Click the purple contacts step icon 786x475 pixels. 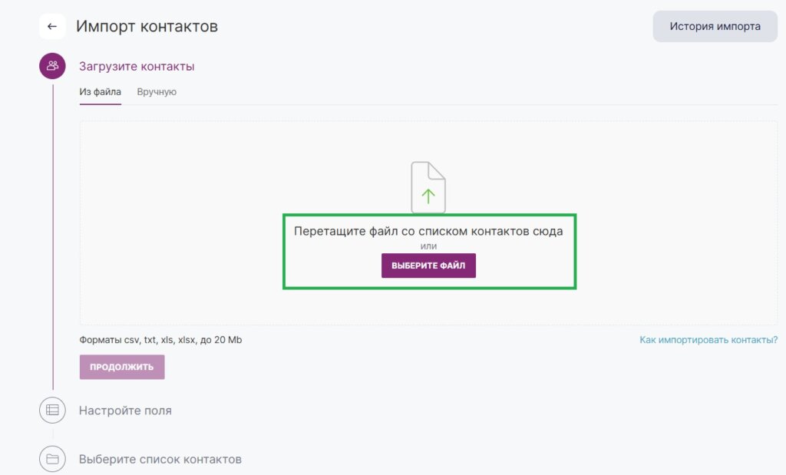pyautogui.click(x=52, y=66)
